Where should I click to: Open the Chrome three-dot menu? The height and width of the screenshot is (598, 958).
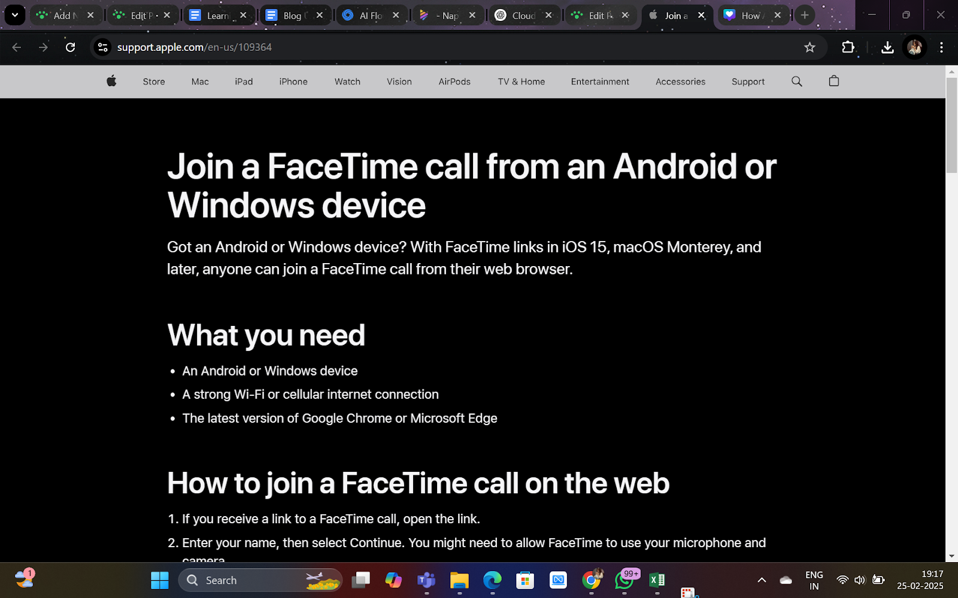(x=941, y=47)
